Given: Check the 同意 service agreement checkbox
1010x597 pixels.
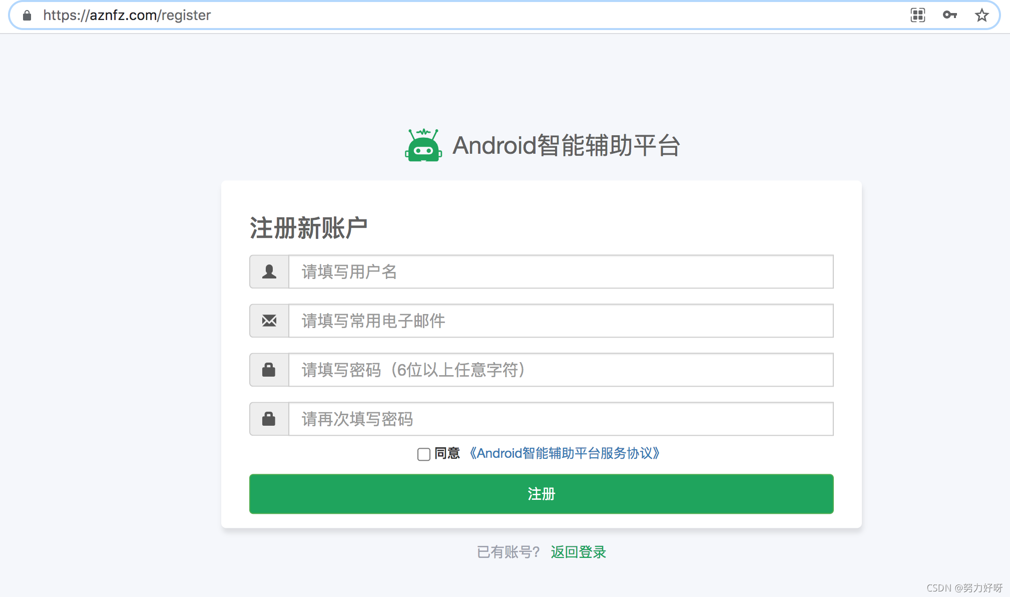Looking at the screenshot, I should [424, 454].
